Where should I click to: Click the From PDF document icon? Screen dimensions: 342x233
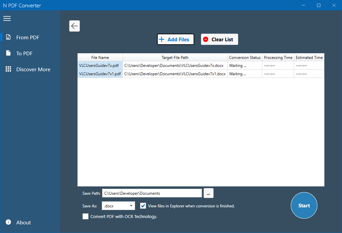(x=8, y=37)
